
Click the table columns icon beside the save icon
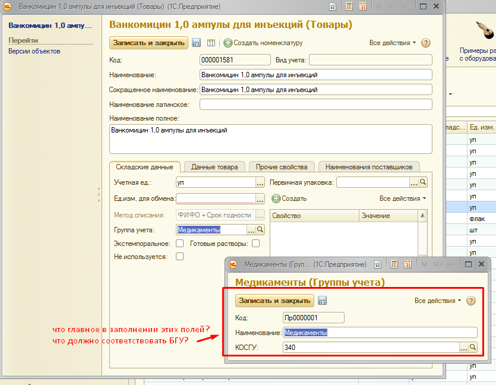(x=211, y=43)
